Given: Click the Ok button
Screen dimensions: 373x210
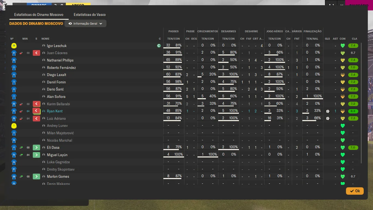Looking at the screenshot, I should (355, 191).
